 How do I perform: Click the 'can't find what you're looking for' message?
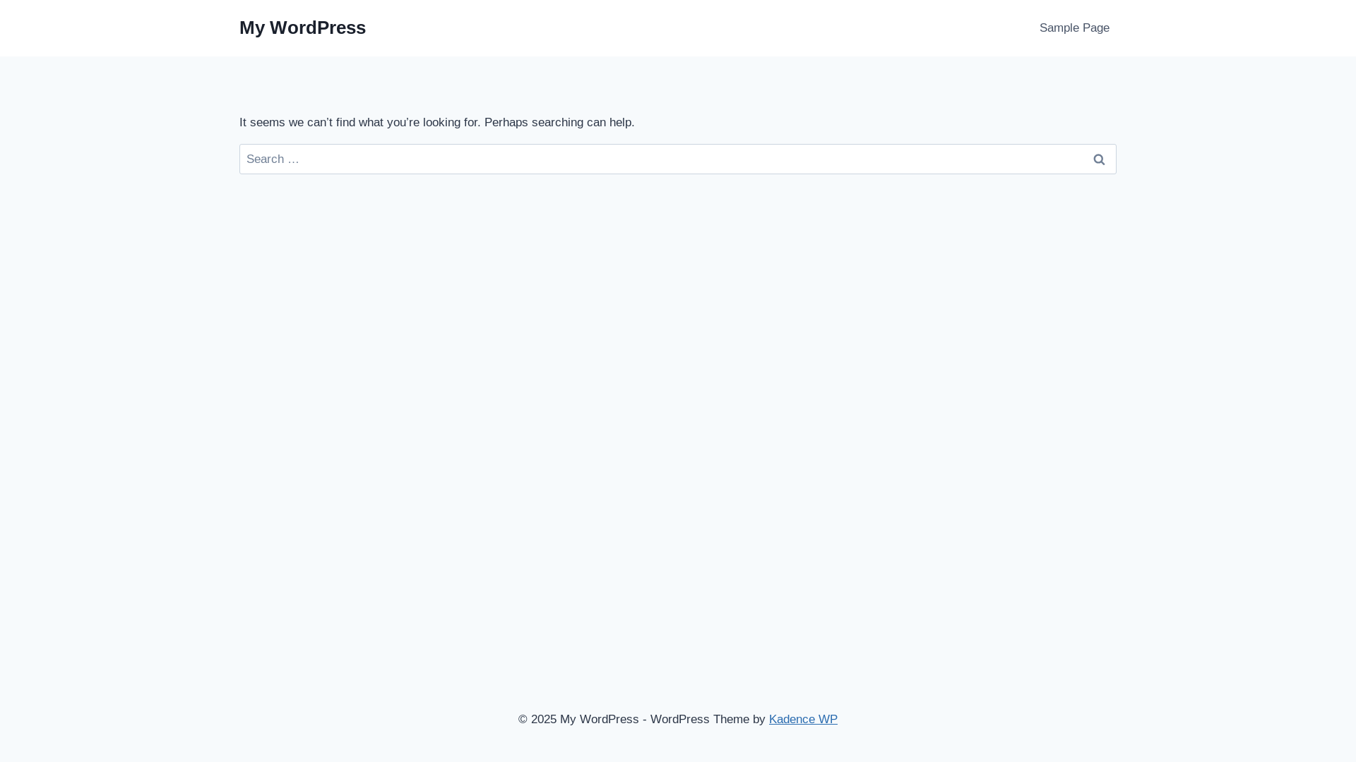point(437,123)
